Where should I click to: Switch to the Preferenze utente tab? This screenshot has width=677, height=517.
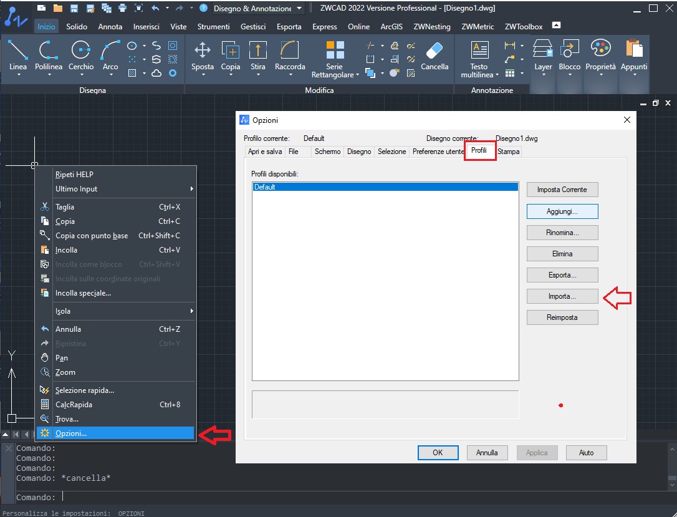coord(438,152)
